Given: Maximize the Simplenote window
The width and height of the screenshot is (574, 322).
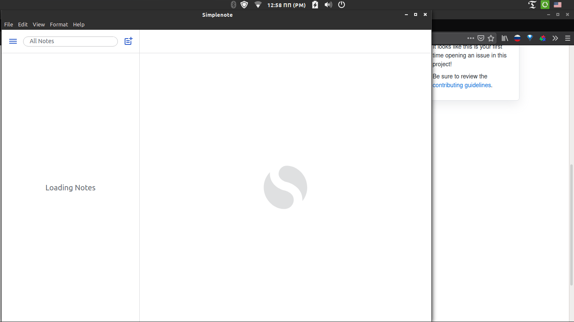Looking at the screenshot, I should 415,15.
